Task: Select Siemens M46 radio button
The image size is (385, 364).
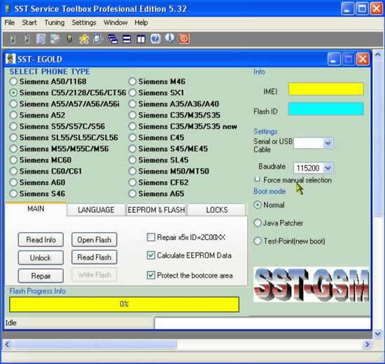Action: 132,81
